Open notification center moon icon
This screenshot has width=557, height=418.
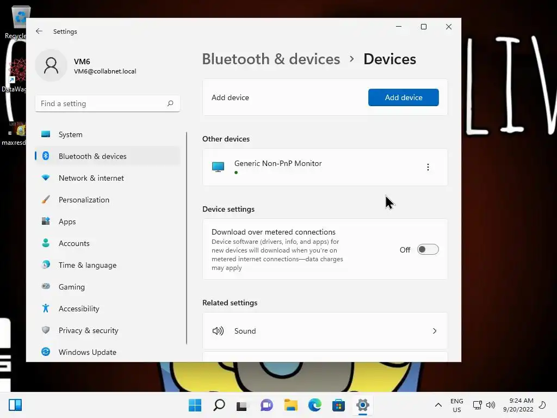[x=542, y=405]
